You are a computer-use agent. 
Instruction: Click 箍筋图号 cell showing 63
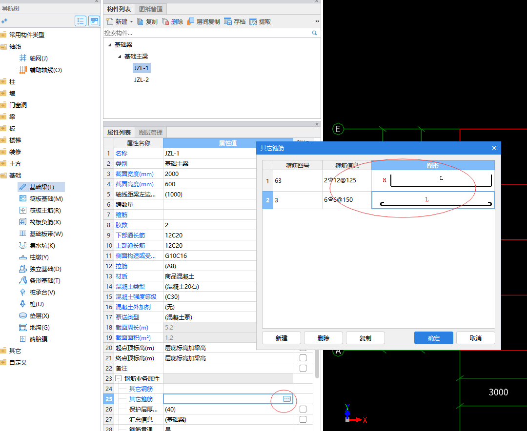298,180
